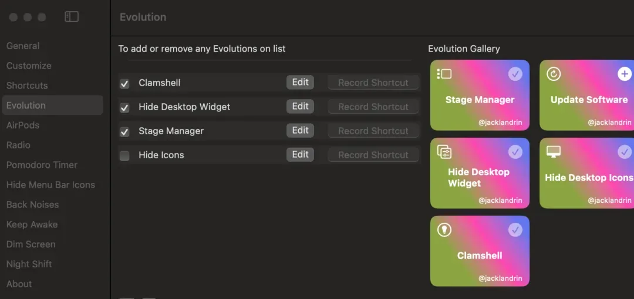Click the monitor icon on Hide Desktop Icons card

tap(553, 151)
